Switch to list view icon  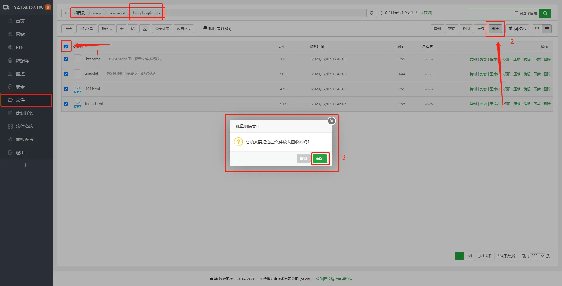click(x=547, y=29)
